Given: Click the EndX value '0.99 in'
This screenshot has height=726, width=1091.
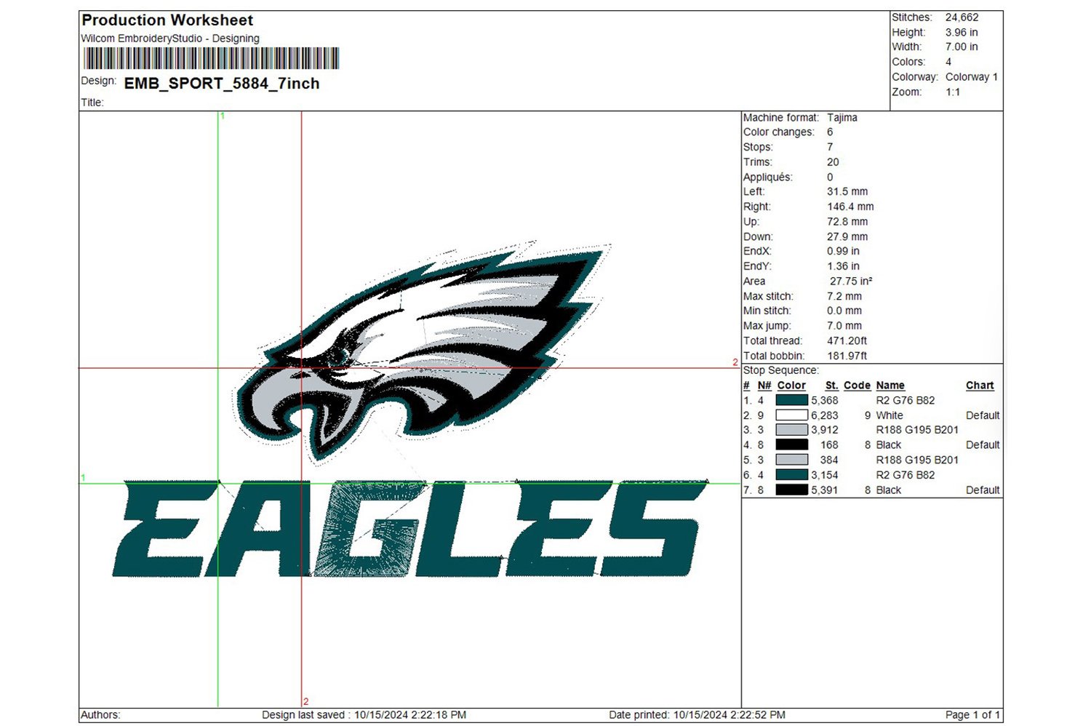Looking at the screenshot, I should pos(843,252).
